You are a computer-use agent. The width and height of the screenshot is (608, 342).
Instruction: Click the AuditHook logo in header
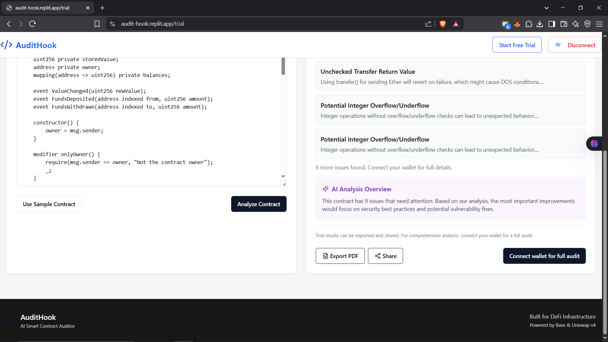pyautogui.click(x=28, y=45)
